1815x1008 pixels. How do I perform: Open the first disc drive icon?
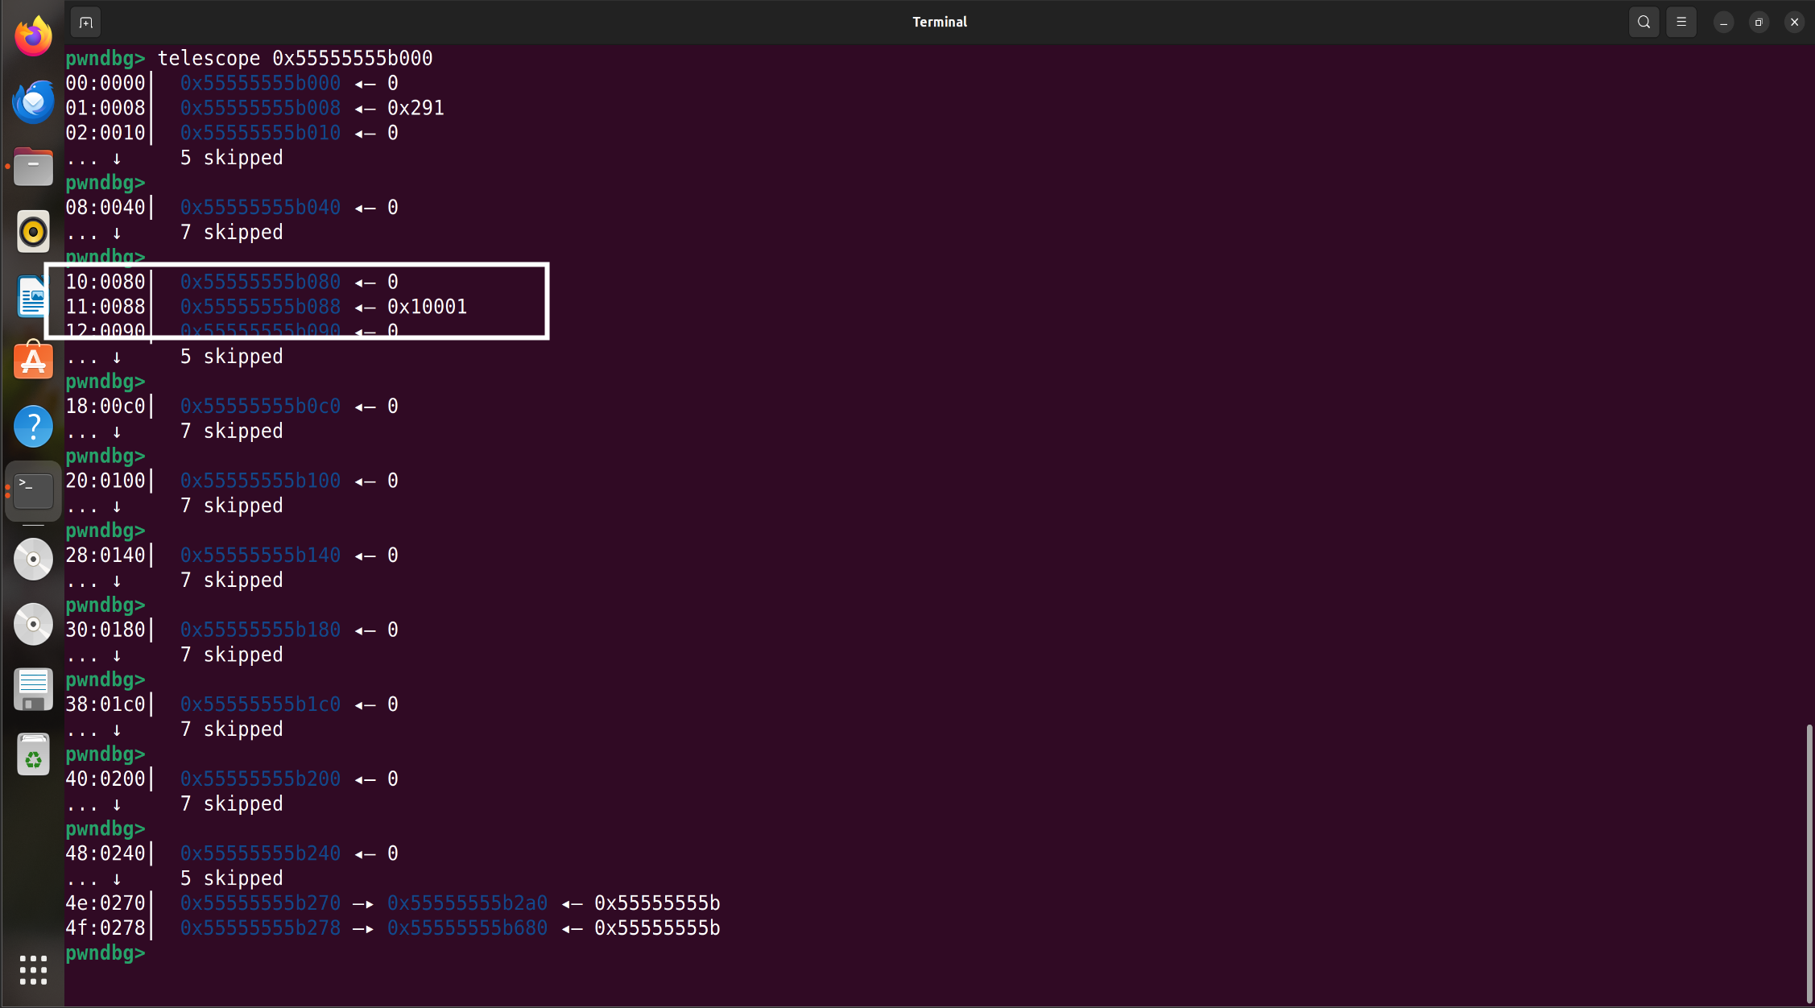click(x=33, y=559)
